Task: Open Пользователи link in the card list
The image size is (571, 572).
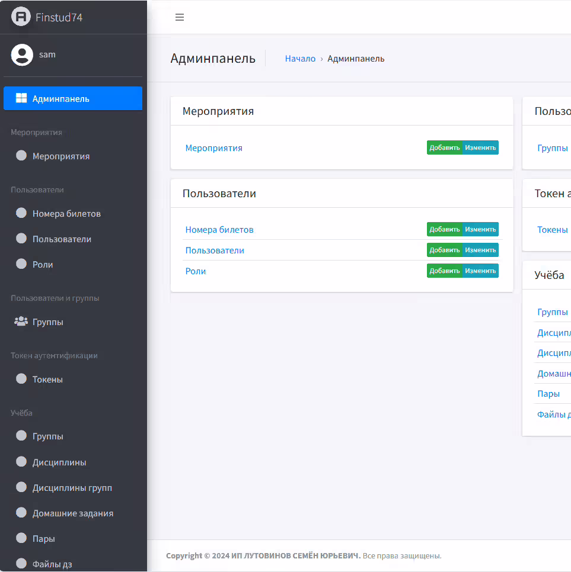Action: tap(215, 250)
